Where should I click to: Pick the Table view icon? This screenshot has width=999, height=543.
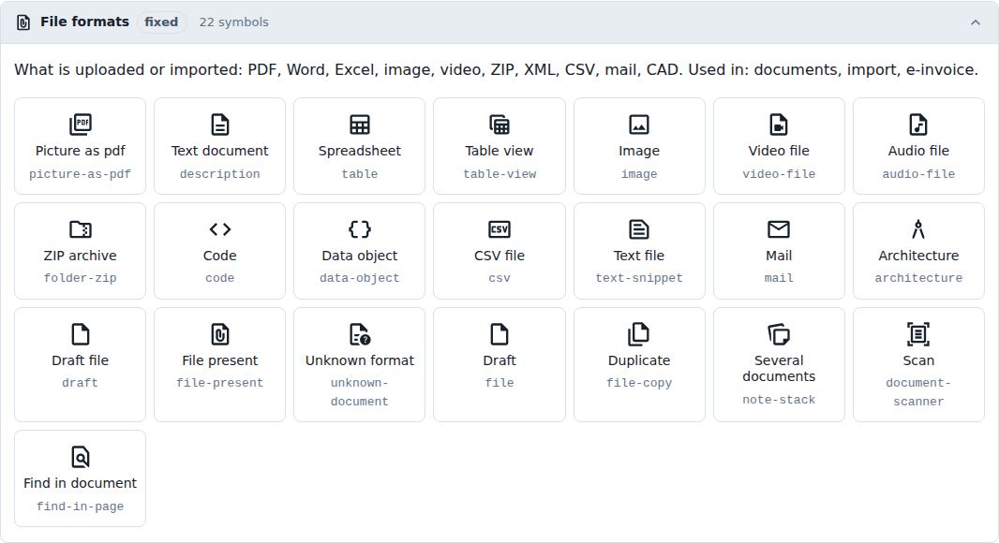pyautogui.click(x=499, y=125)
